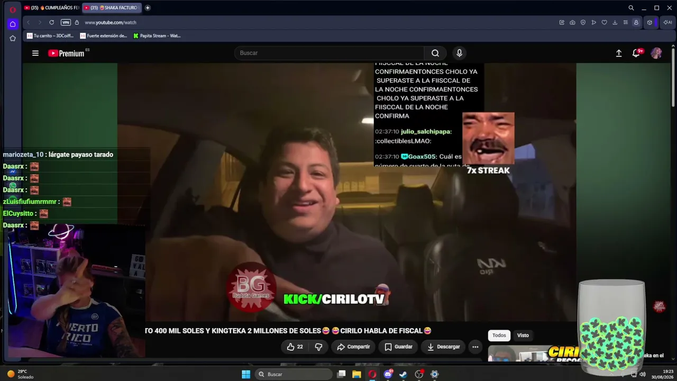
Task: Submit YouTube search with magnifier button
Action: (435, 53)
